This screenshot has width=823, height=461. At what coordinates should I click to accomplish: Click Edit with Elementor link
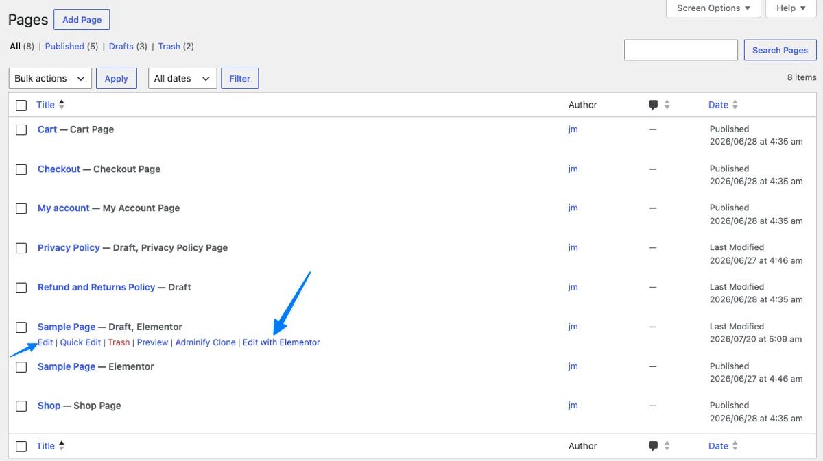coord(281,342)
